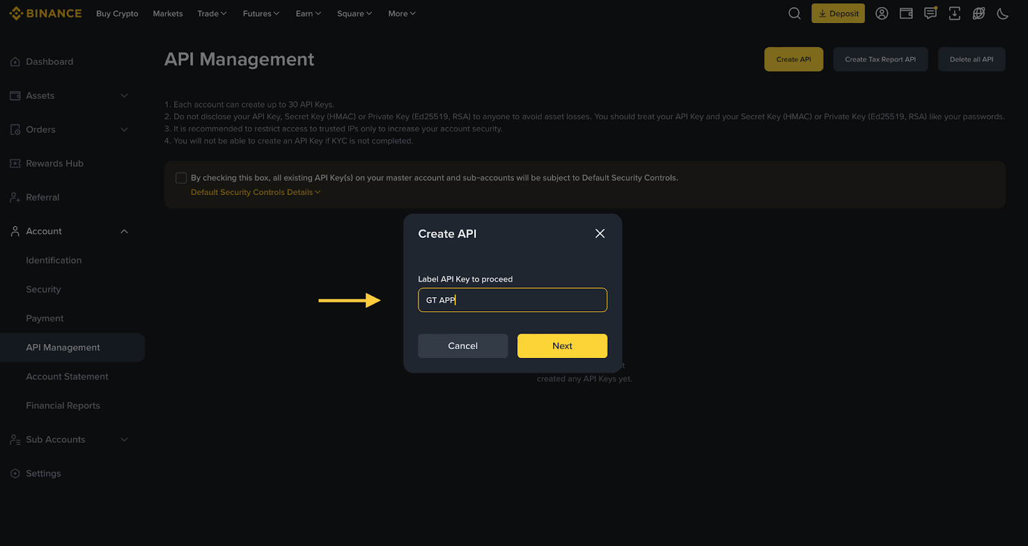Click the download app icon
This screenshot has height=546, width=1028.
point(954,13)
